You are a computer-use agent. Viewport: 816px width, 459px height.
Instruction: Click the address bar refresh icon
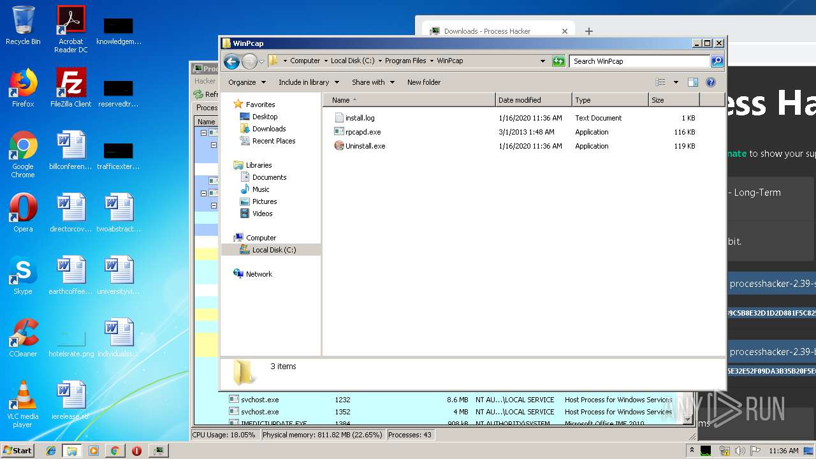[558, 61]
